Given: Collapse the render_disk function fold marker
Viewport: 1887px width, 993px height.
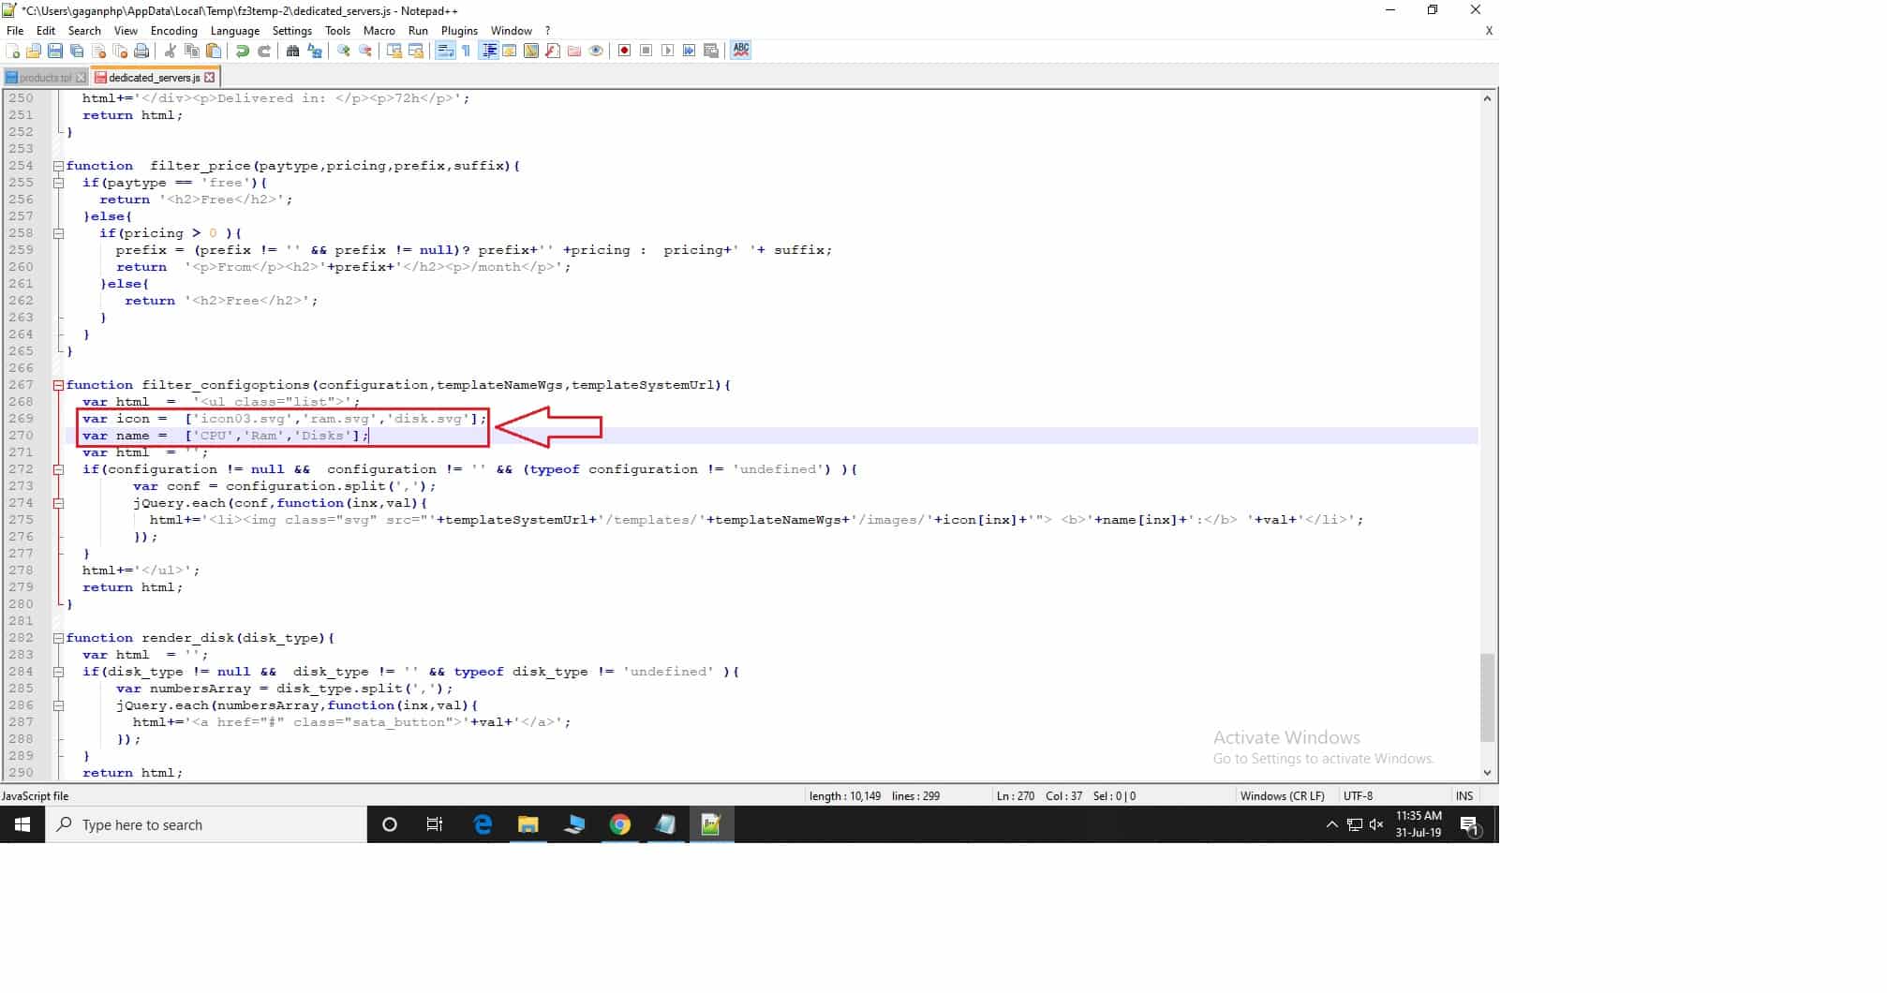Looking at the screenshot, I should click(58, 638).
